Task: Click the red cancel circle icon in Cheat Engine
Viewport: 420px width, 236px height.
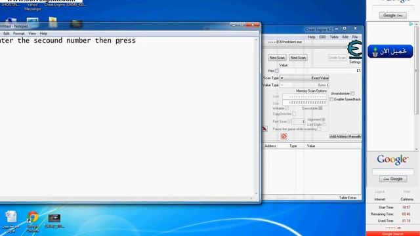Action: click(283, 136)
